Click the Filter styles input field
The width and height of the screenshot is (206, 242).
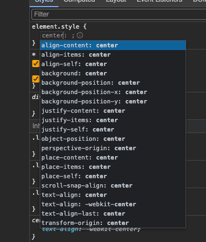click(119, 14)
